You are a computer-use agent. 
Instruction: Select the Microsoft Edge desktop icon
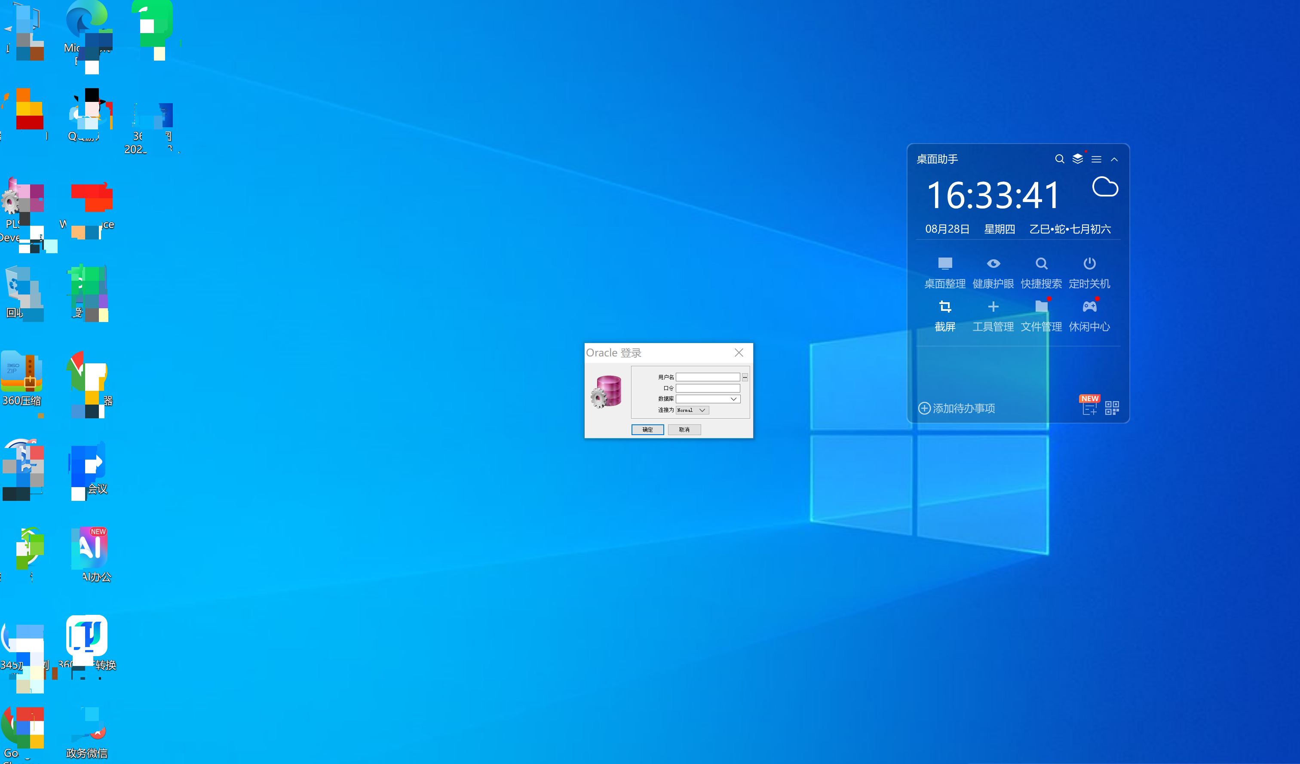[x=88, y=34]
